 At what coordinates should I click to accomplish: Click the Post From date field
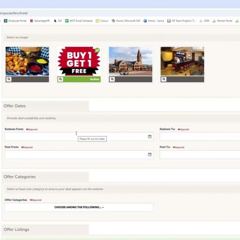coord(79,154)
